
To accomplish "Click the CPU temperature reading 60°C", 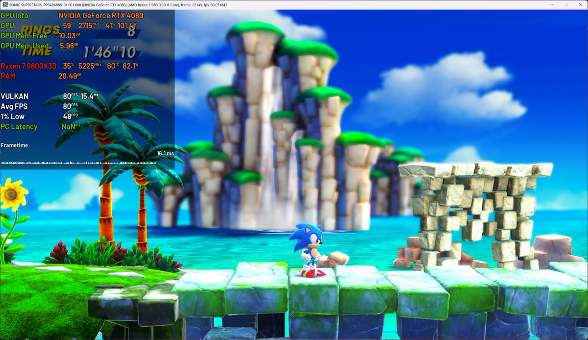I will [113, 66].
